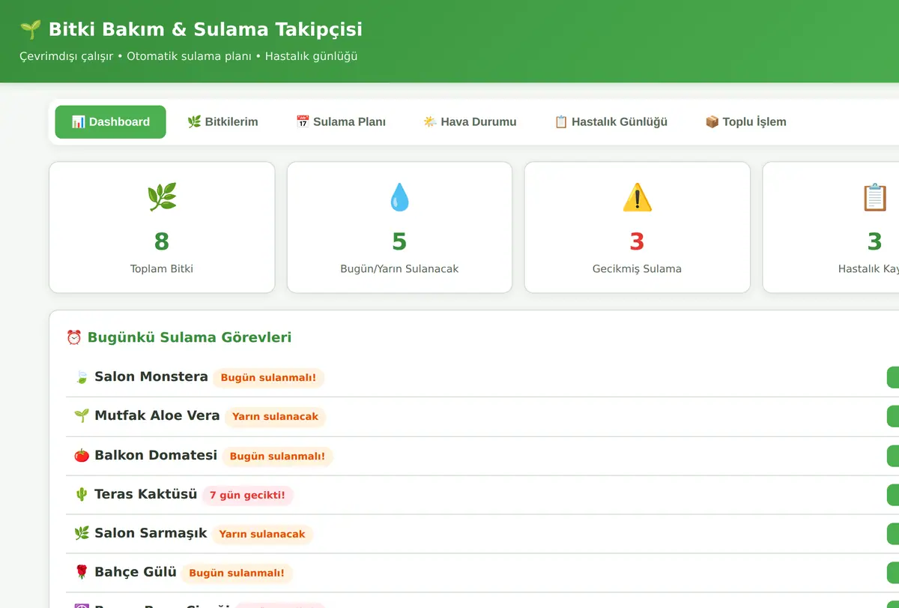
Task: Click the 'Bugün sulanmalı!' badge next to Salon Monstera
Action: pos(268,377)
